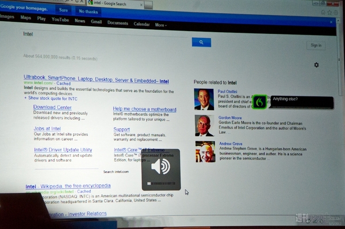This screenshot has width=345, height=229.
Task: Open Cached link for Wikipedia result
Action: (84, 192)
